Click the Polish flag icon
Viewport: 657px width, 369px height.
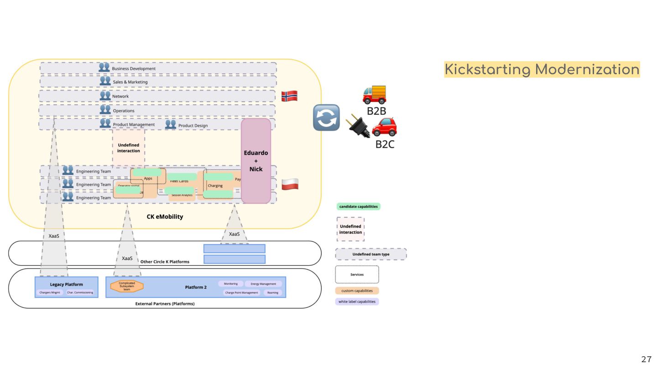(290, 184)
